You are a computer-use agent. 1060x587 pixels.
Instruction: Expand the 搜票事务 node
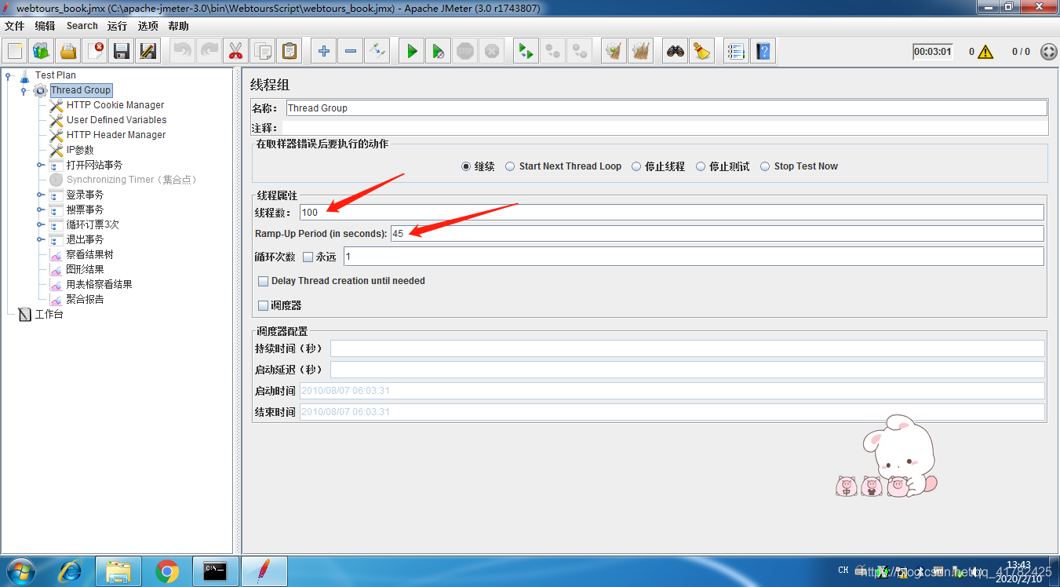pyautogui.click(x=40, y=210)
